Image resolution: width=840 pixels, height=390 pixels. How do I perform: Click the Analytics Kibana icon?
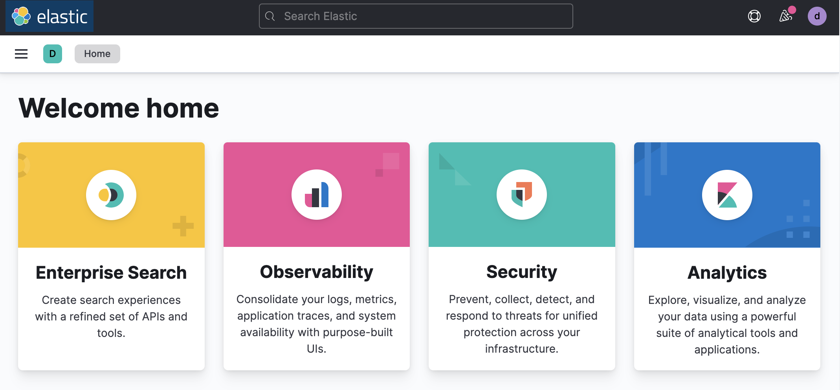(727, 195)
